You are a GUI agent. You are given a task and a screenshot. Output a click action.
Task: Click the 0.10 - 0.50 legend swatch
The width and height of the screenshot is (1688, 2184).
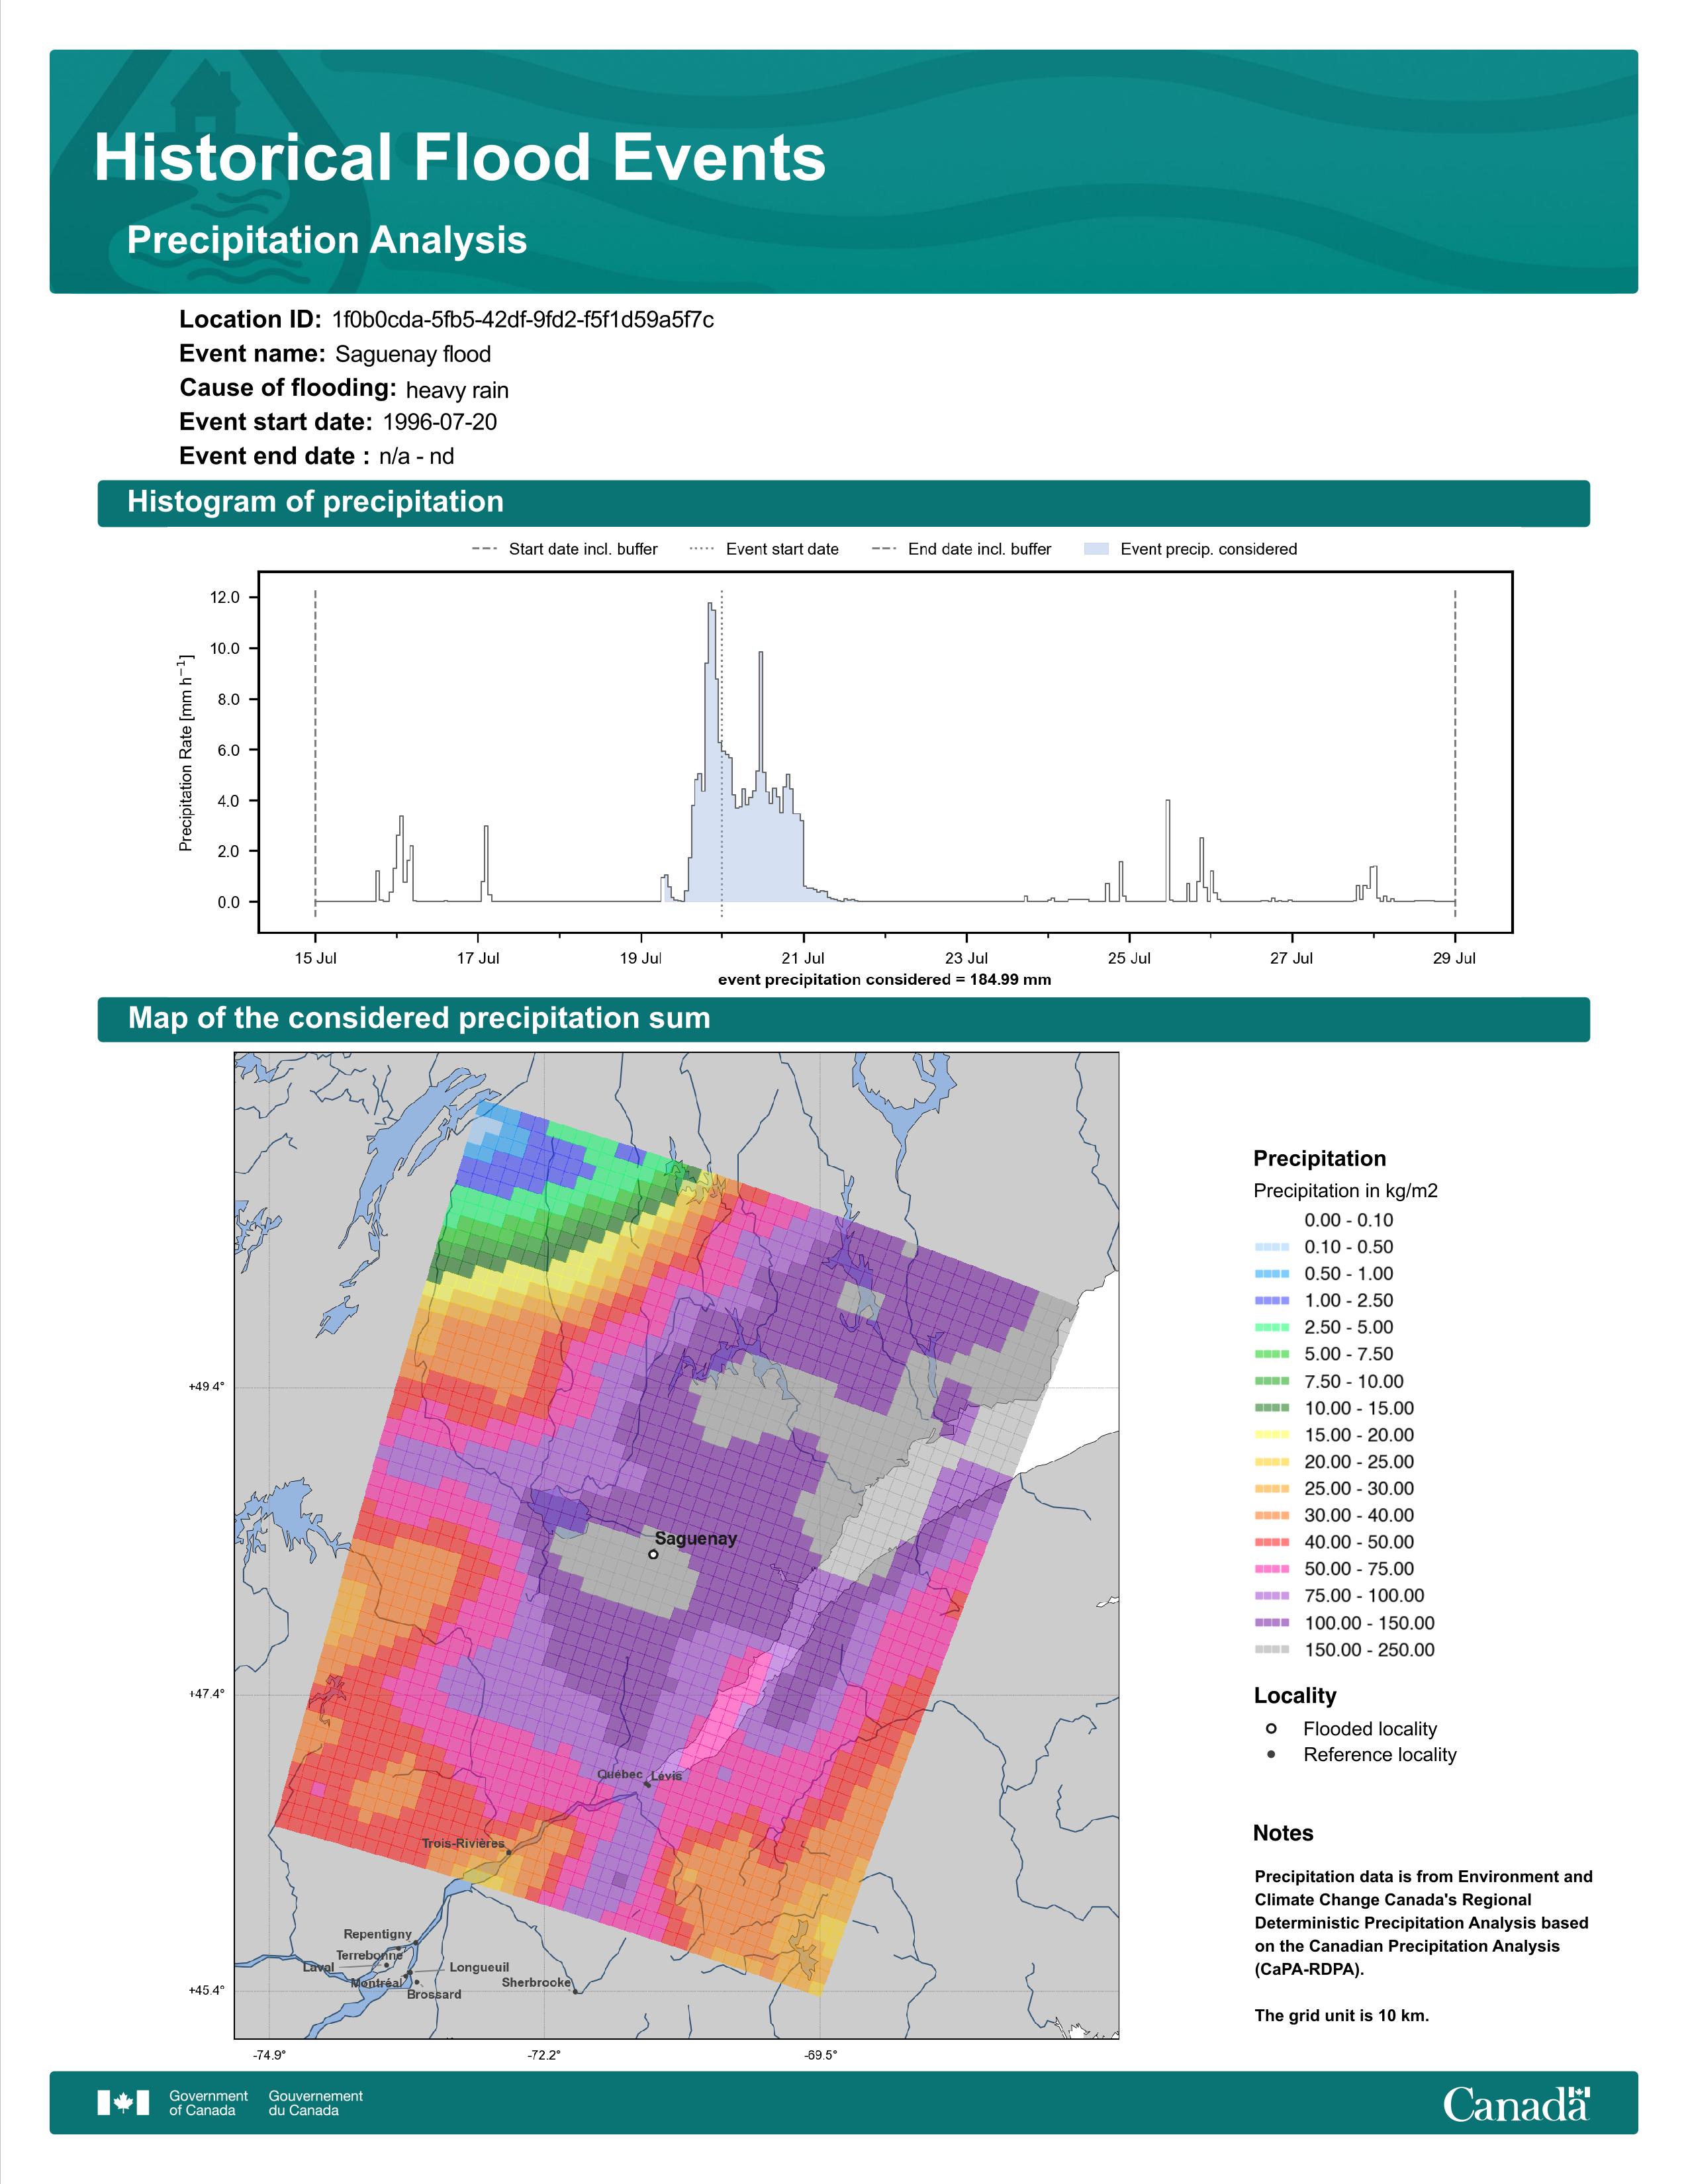point(1272,1248)
